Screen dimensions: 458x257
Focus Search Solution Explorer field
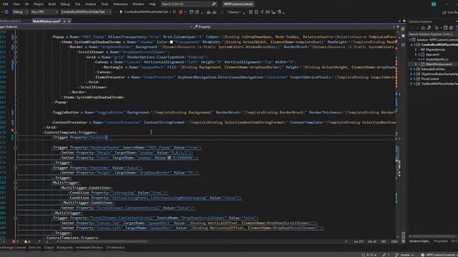pyautogui.click(x=433, y=34)
